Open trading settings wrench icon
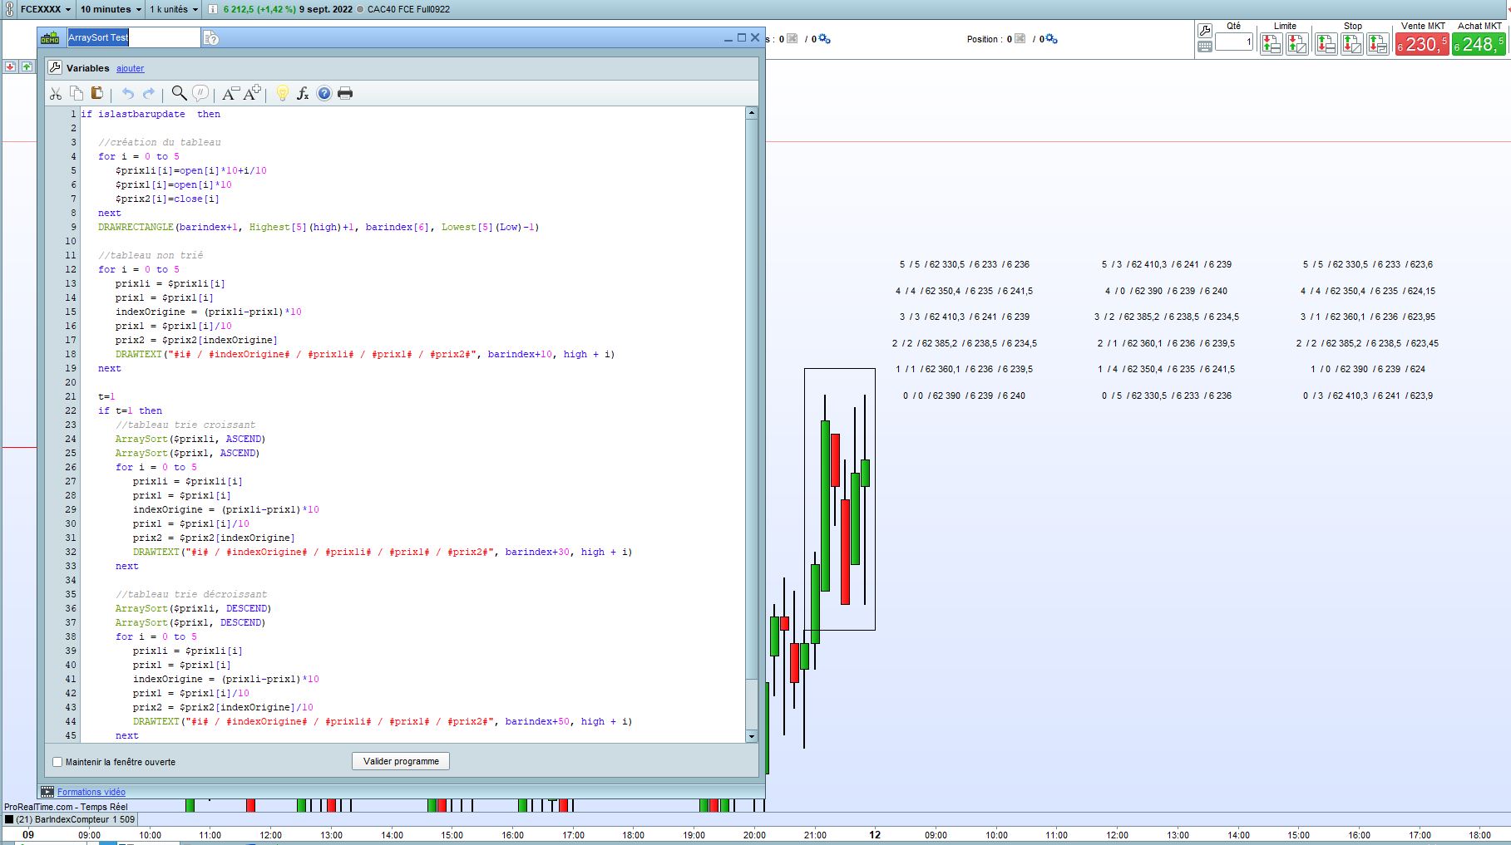1511x845 pixels. coord(1205,31)
